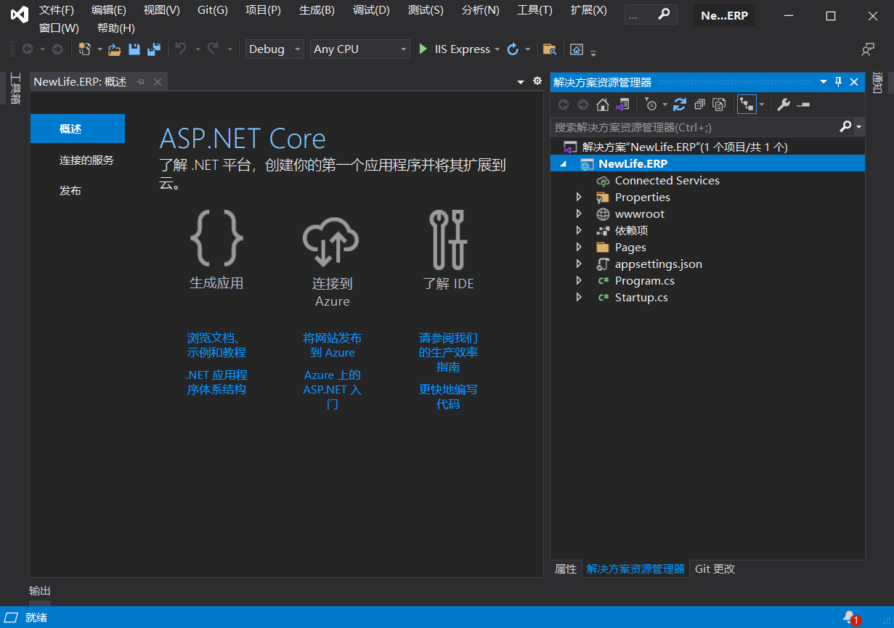Toggle auto-hide pin of Solution Explorer
Screen dimensions: 894x628
[x=838, y=82]
